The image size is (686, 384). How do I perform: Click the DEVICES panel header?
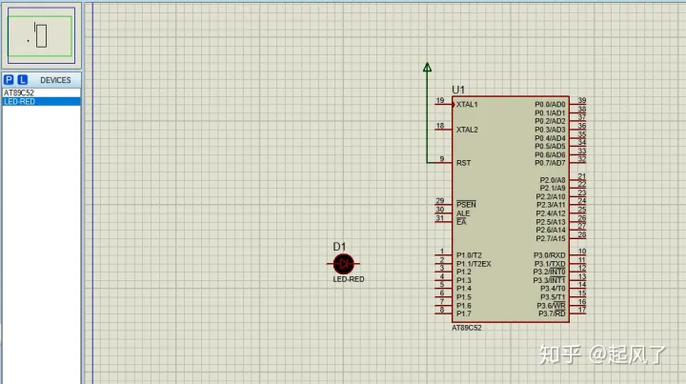[55, 80]
